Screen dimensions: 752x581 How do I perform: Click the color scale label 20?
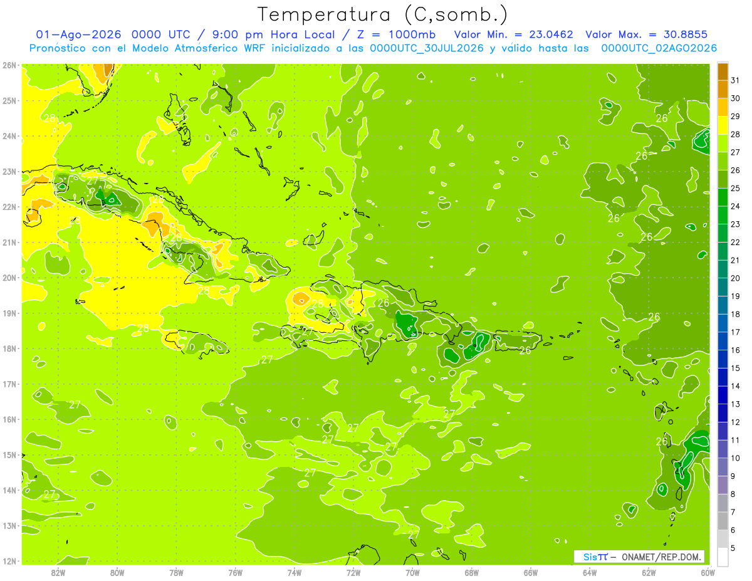point(735,278)
